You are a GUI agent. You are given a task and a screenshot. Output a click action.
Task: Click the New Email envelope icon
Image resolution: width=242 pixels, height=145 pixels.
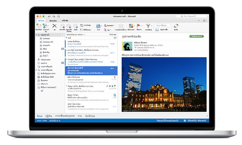coord(39,26)
